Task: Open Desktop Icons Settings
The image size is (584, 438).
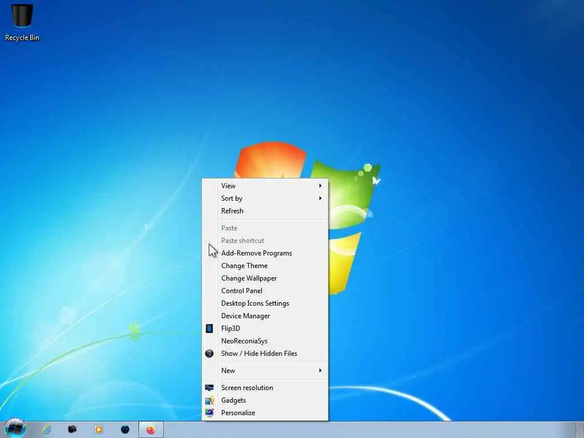Action: coord(265,303)
